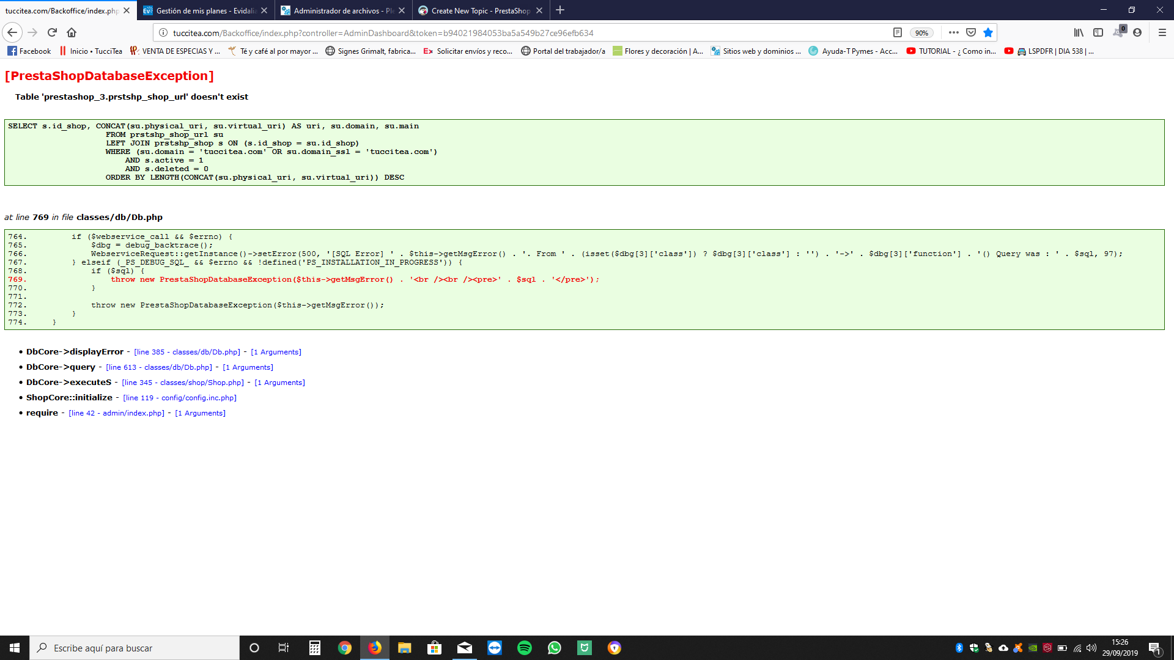
Task: Expand [1 Arguments] for DbCore->executeS
Action: [x=279, y=383]
